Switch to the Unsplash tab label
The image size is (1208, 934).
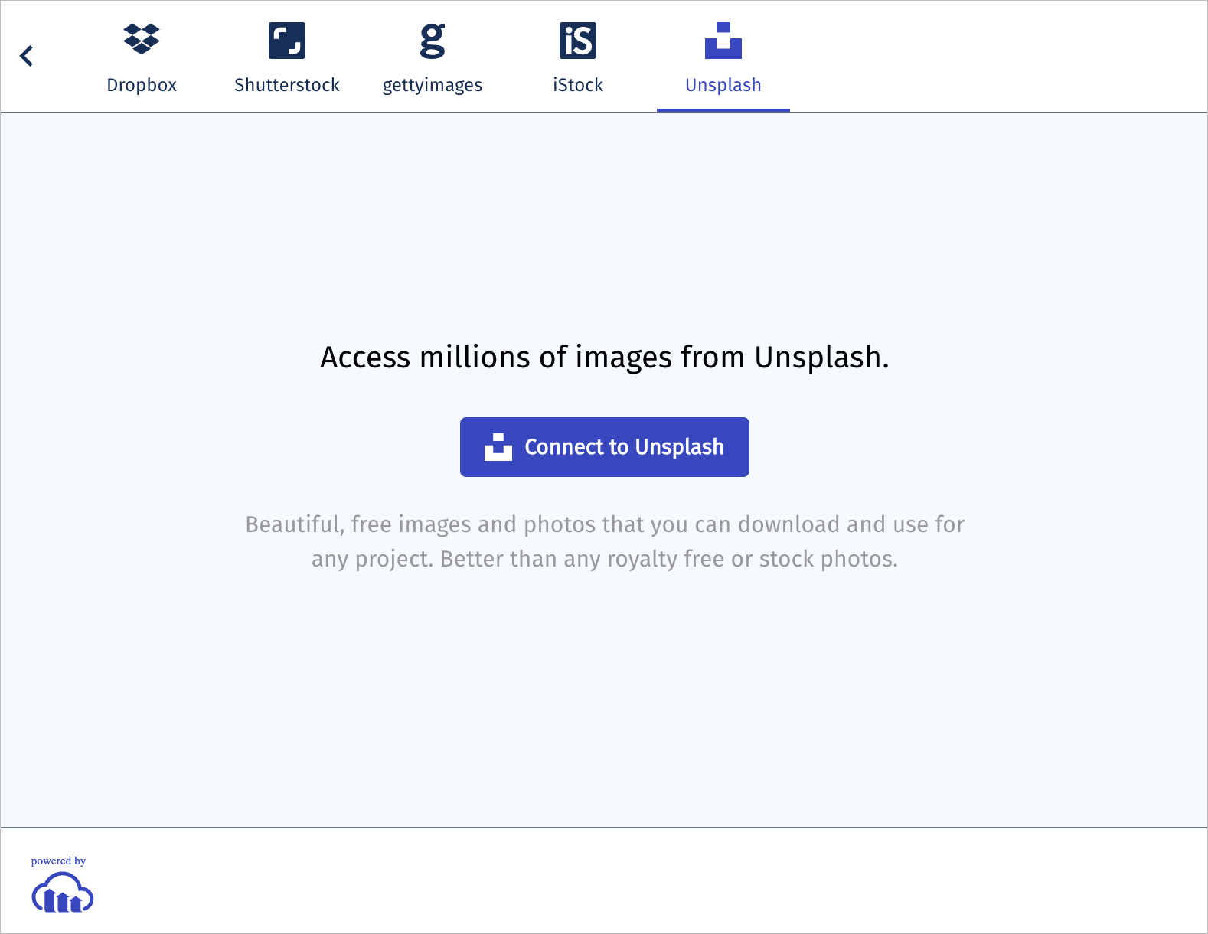click(723, 85)
